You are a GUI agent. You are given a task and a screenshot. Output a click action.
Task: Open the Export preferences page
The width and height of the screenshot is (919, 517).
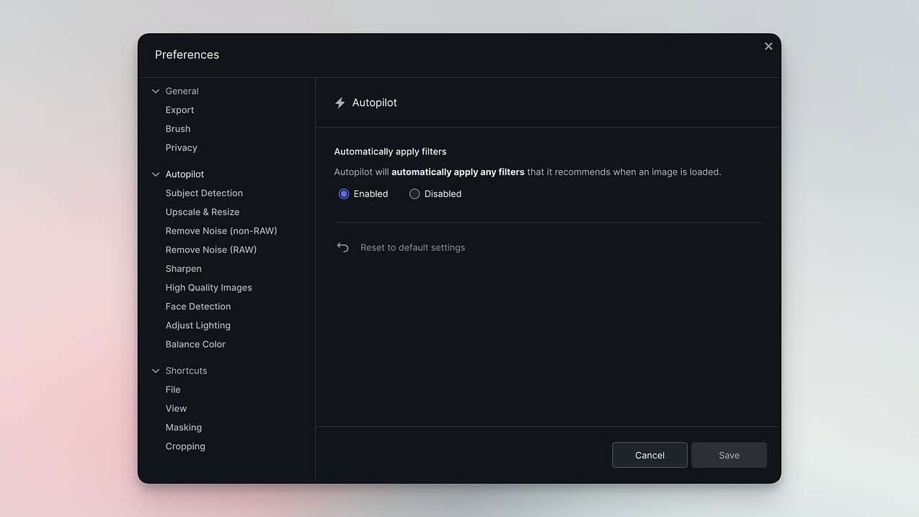tap(179, 110)
